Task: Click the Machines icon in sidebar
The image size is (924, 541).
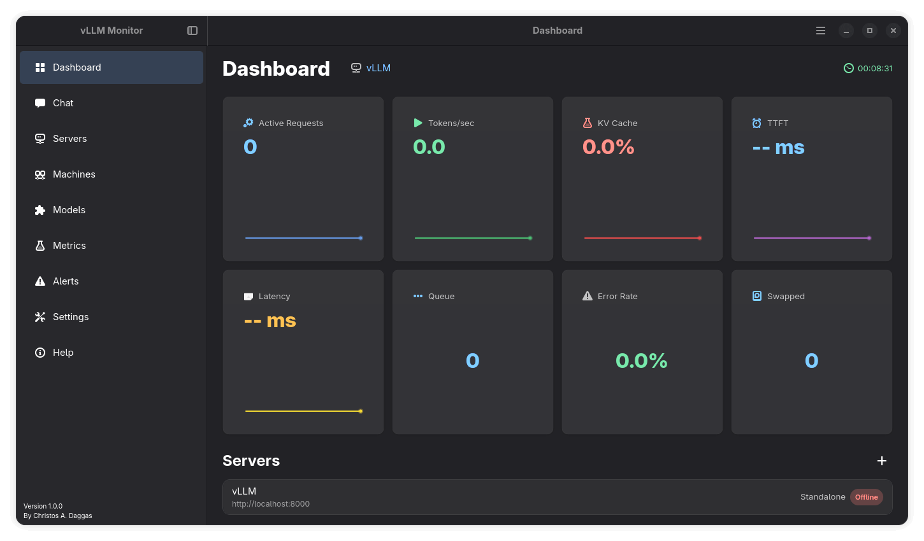Action: pyautogui.click(x=40, y=174)
